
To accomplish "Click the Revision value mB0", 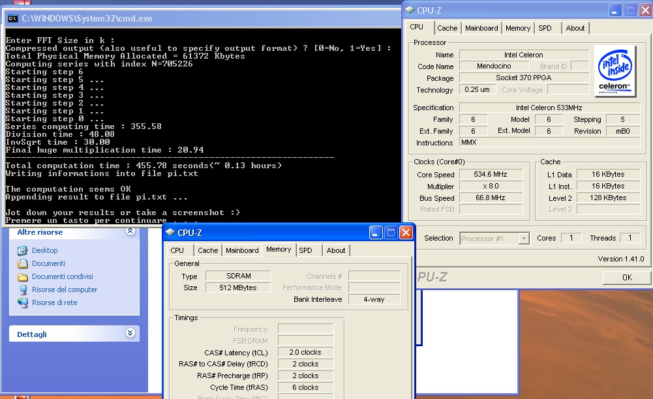I will point(622,131).
